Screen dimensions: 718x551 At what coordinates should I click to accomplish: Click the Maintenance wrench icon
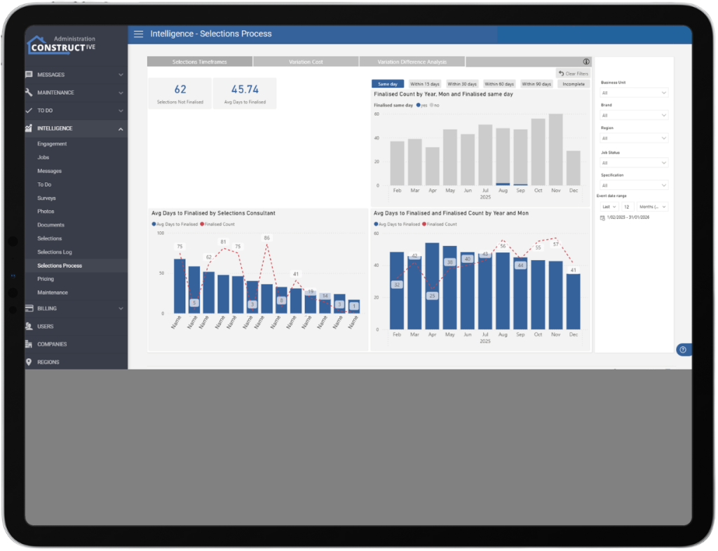[x=29, y=93]
